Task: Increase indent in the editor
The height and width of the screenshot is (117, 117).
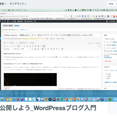Action: click(54, 49)
